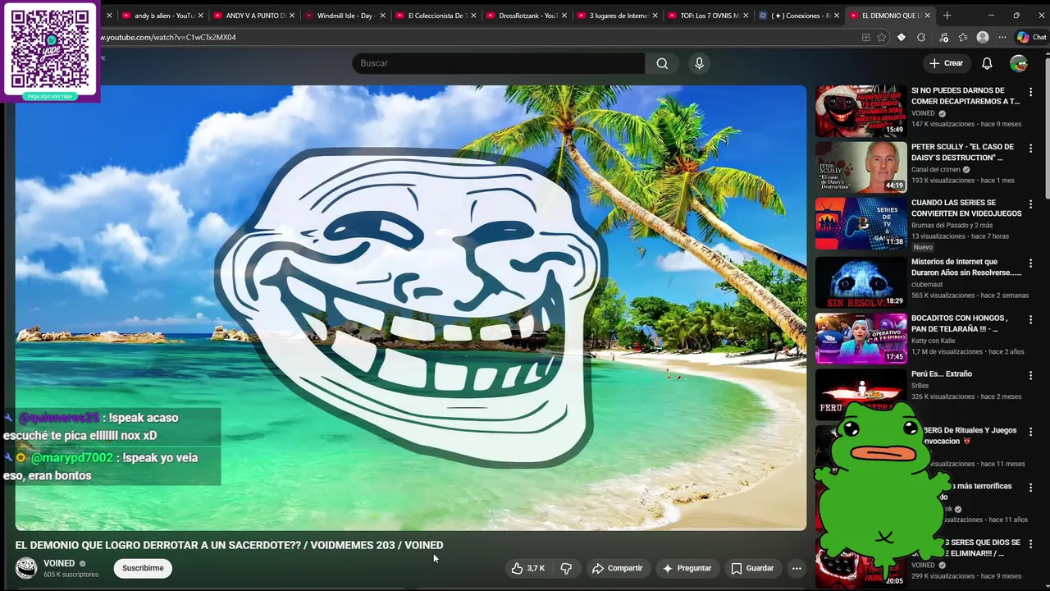The width and height of the screenshot is (1050, 591).
Task: Open the browser profile avatar
Action: coord(983,37)
